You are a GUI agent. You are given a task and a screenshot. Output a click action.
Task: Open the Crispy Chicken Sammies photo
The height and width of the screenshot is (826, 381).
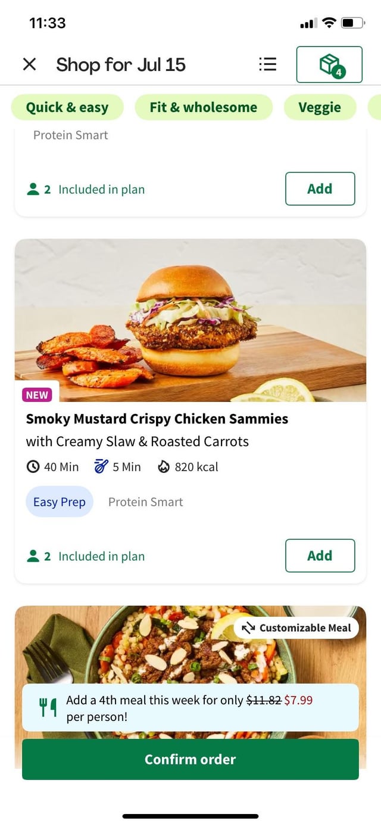pyautogui.click(x=190, y=320)
